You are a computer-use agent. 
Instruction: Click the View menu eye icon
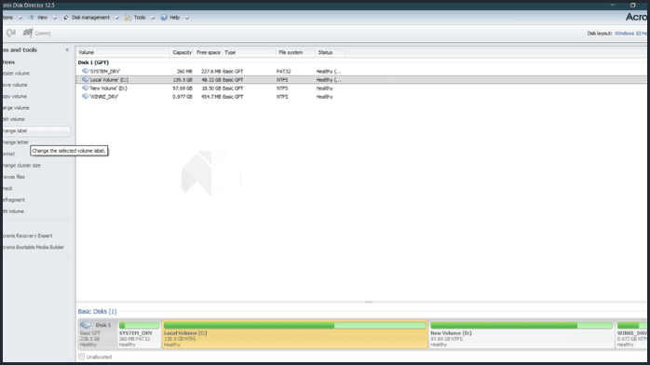tap(31, 18)
